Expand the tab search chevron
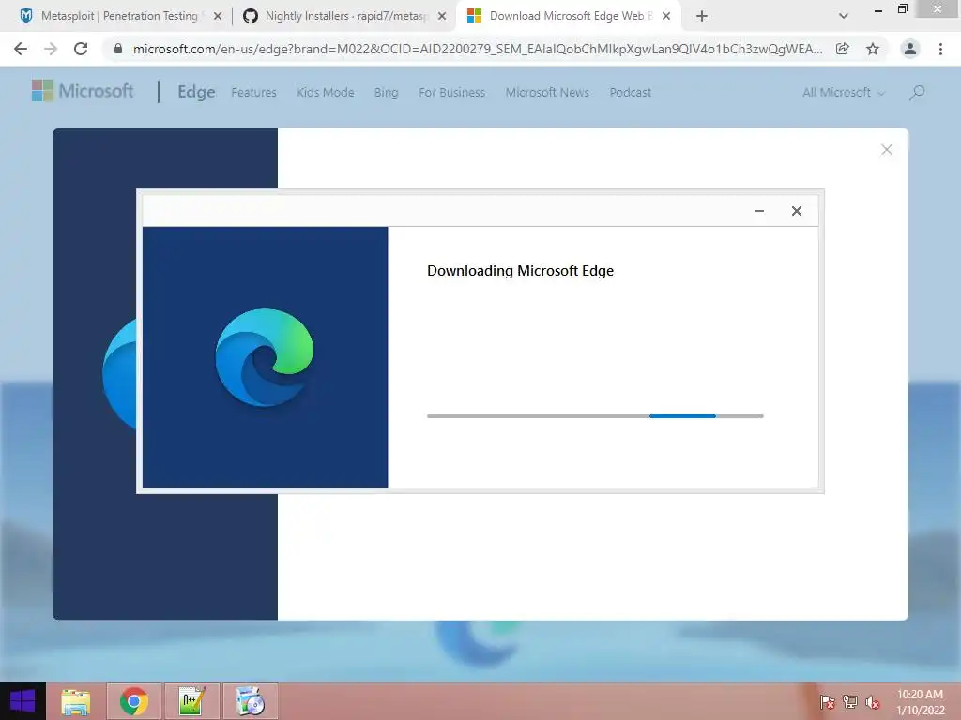This screenshot has width=961, height=720. click(x=844, y=16)
